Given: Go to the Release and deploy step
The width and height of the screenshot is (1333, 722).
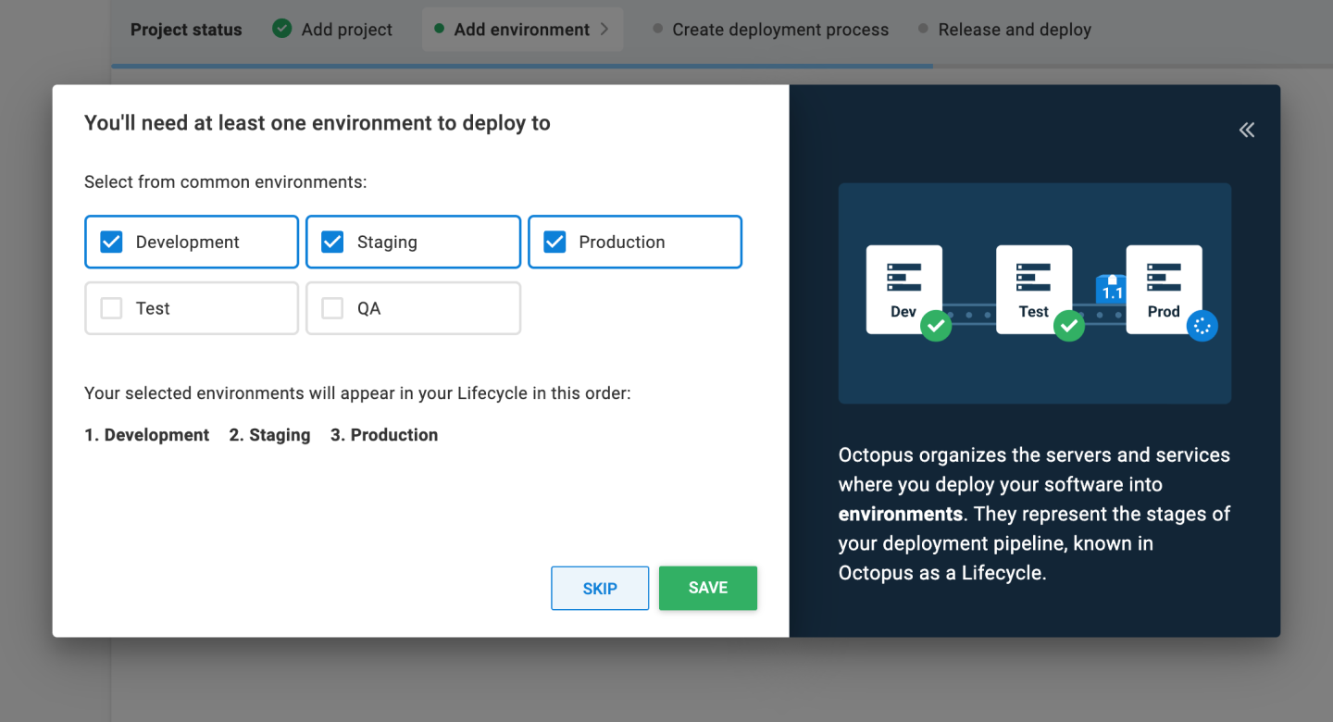Looking at the screenshot, I should coord(1014,29).
